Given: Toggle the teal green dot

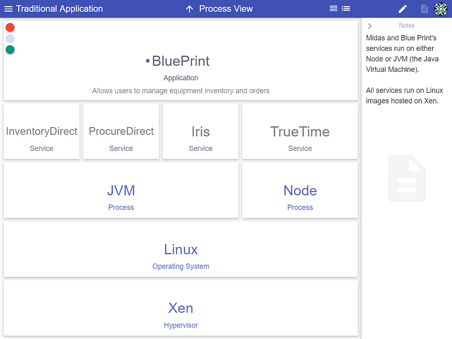Looking at the screenshot, I should (10, 50).
